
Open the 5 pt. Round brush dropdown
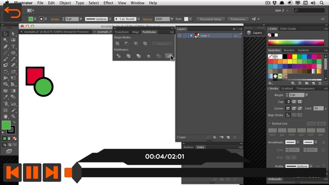pos(139,19)
